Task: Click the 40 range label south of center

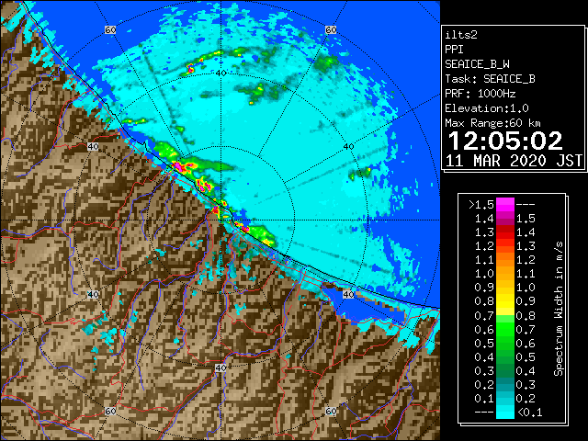Action: coord(220,367)
